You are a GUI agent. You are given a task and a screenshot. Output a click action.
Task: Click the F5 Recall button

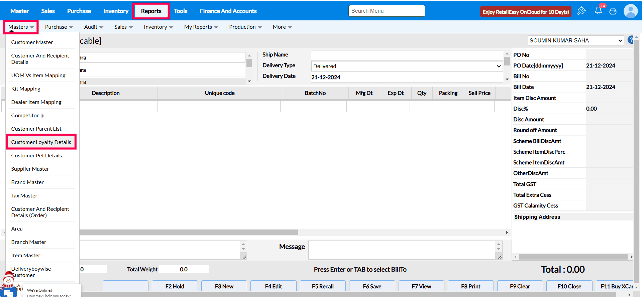tap(323, 286)
